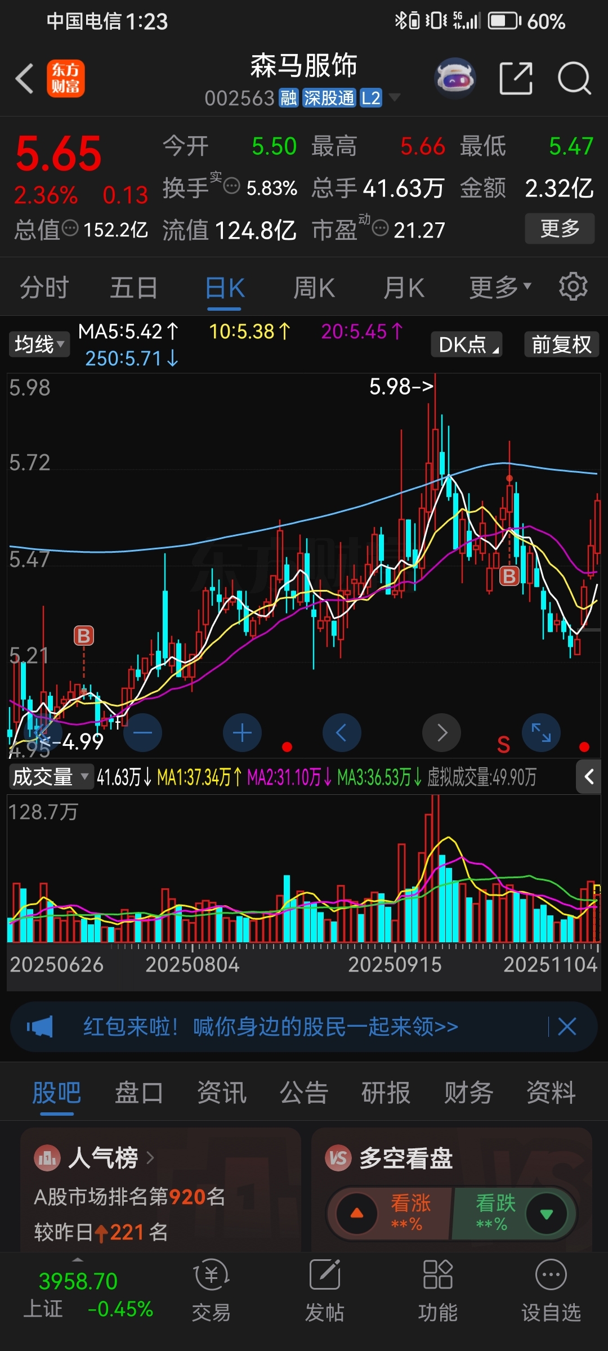This screenshot has width=608, height=1351.
Task: Tap the megaphone icon in banner
Action: click(x=40, y=1027)
